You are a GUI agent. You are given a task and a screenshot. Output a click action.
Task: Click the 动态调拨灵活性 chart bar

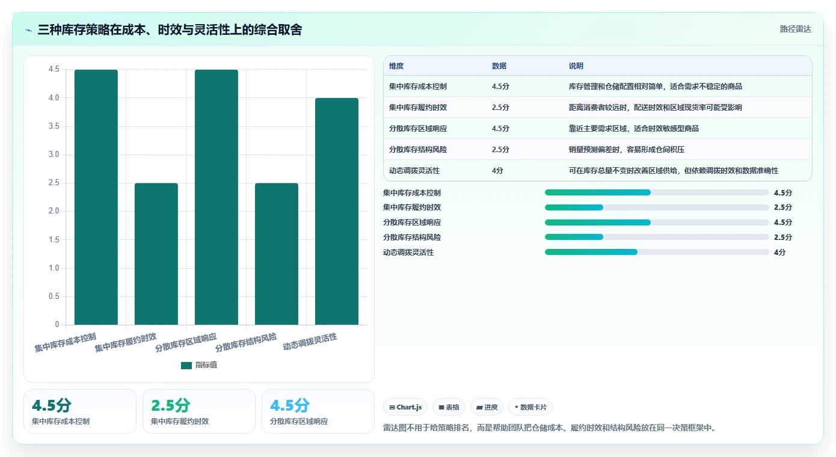pos(337,212)
